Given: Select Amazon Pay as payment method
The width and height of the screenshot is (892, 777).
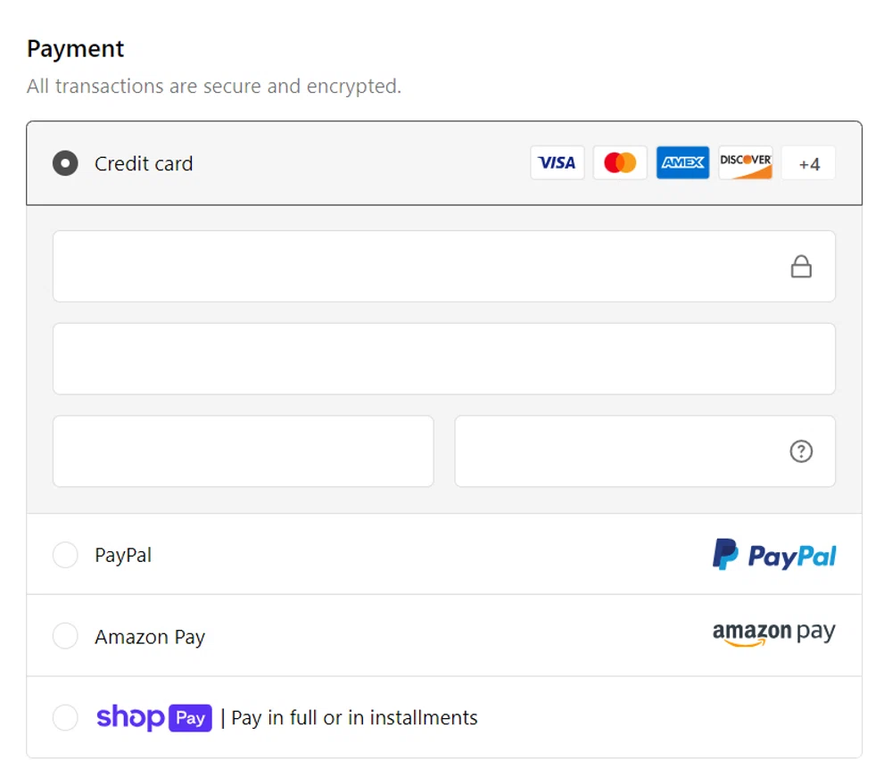Looking at the screenshot, I should [65, 636].
